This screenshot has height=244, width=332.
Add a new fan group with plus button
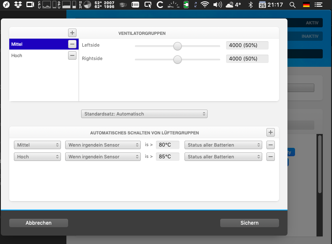pos(72,33)
